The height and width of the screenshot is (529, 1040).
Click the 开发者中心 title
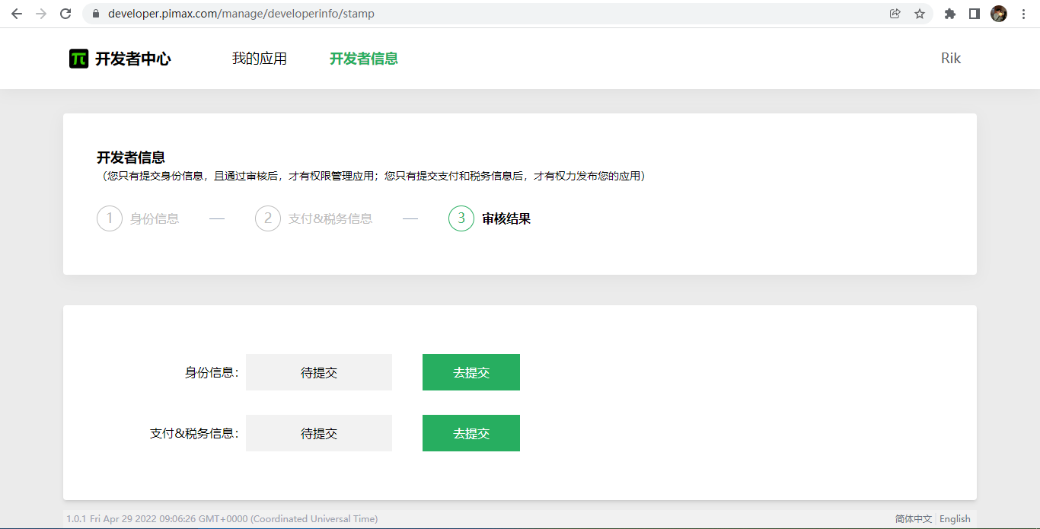133,59
